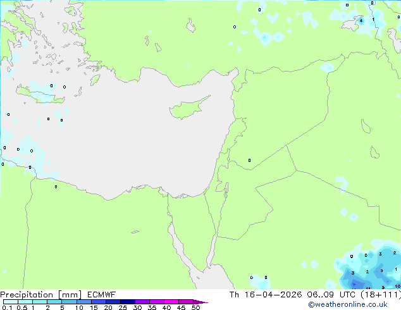
Task: Click the 30–35 mm purple legend swatch
Action: coord(142,302)
